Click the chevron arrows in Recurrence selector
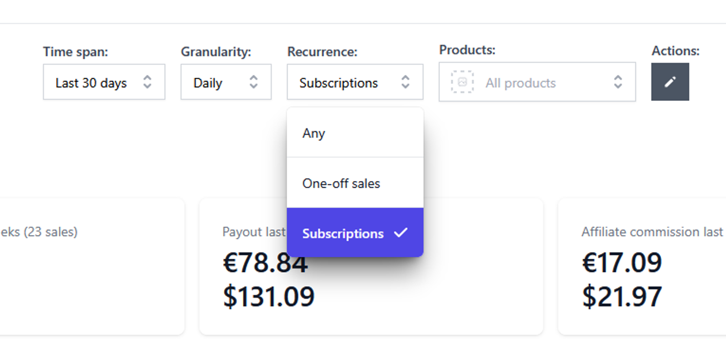 405,83
